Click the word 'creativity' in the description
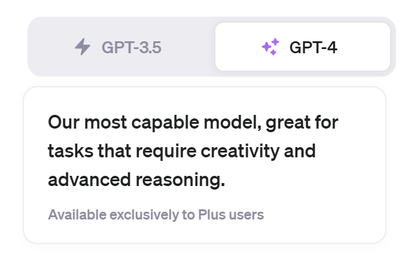 tap(240, 151)
